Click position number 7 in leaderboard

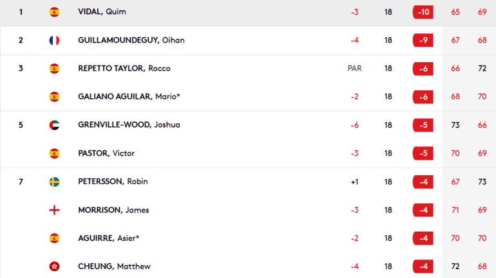(x=21, y=182)
